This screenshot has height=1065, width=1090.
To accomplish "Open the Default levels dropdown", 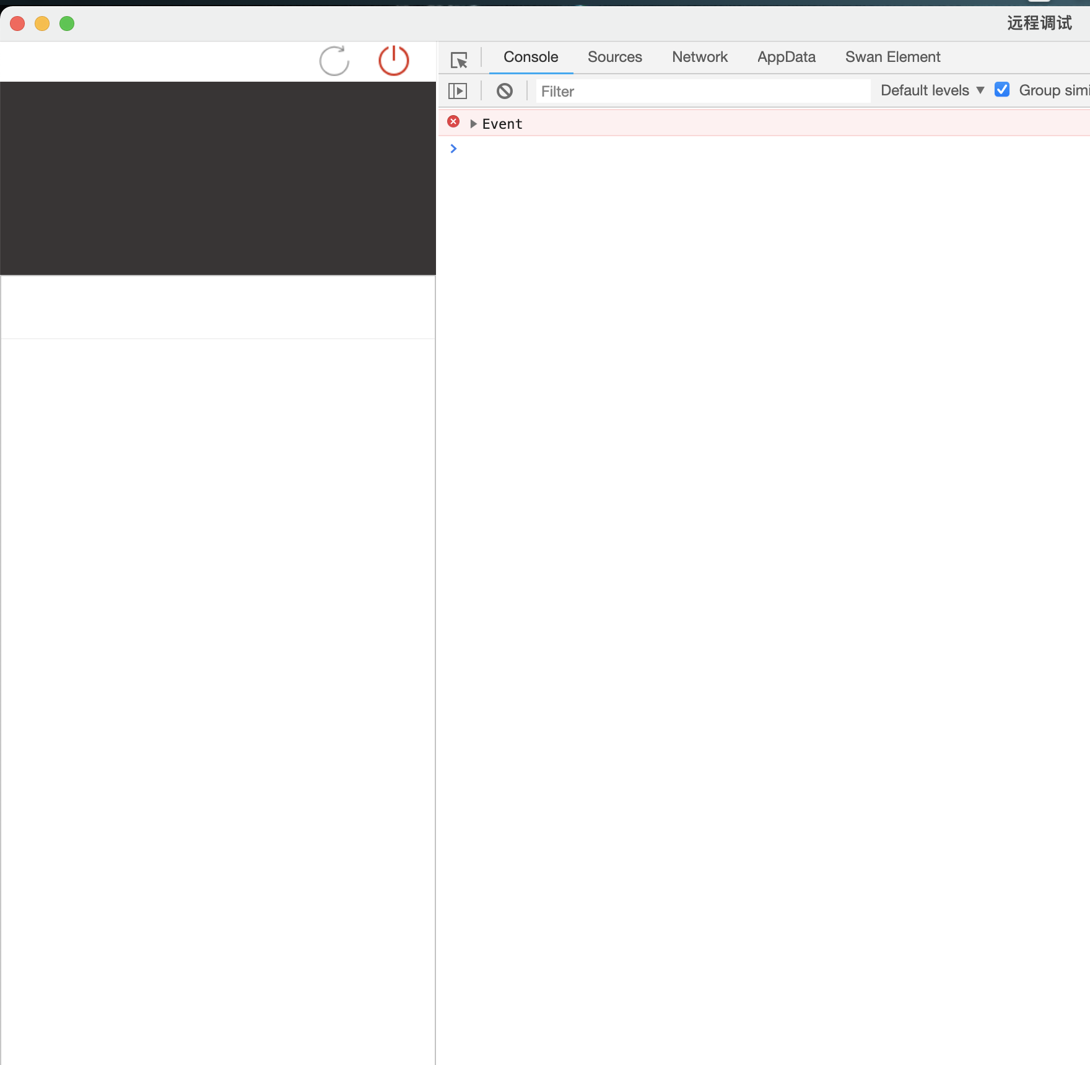I will tap(932, 90).
